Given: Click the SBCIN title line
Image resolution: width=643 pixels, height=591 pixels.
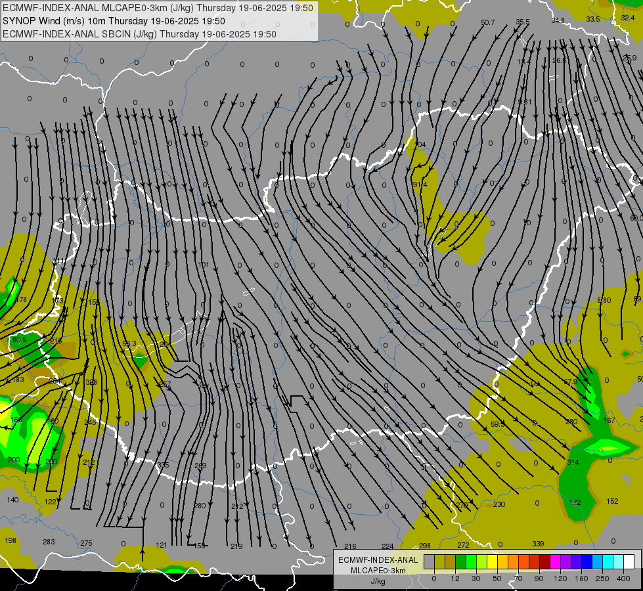Looking at the screenshot, I should coord(139,34).
